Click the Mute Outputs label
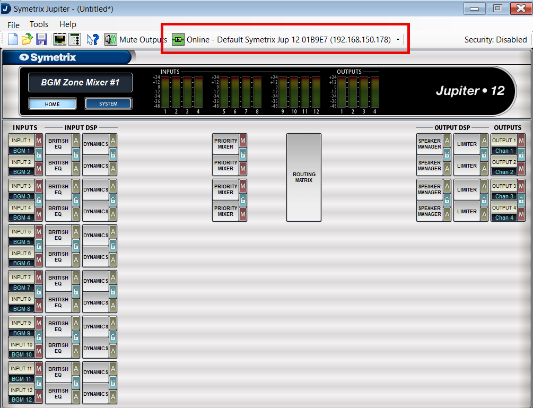The height and width of the screenshot is (408, 533). pos(143,40)
